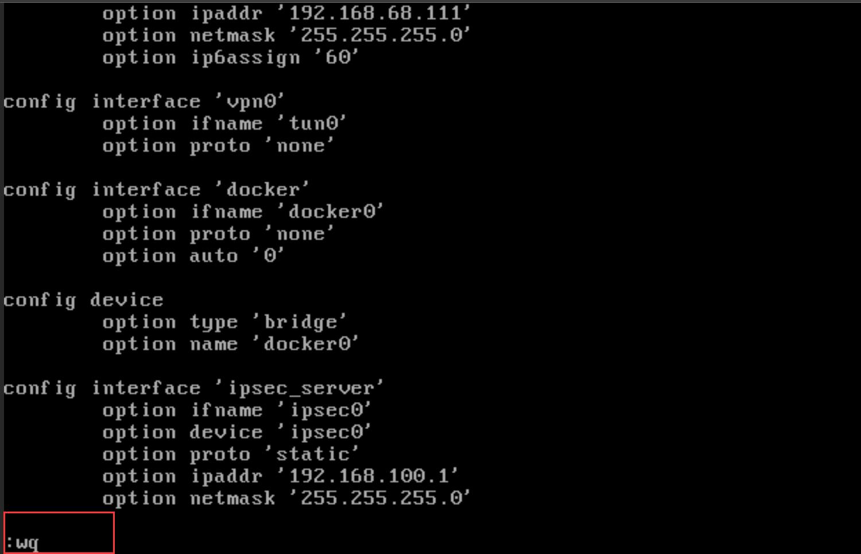Click the netmask line below ipaddr '192.168.68.111'
Viewport: 861px width, 554px height.
click(286, 36)
